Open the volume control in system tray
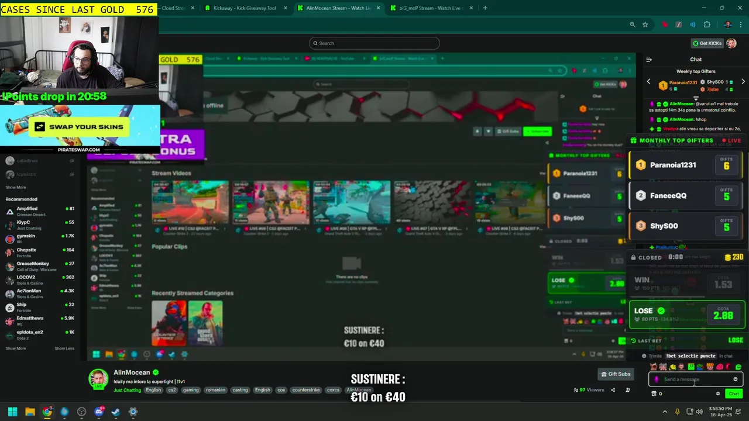749x421 pixels. coord(699,412)
